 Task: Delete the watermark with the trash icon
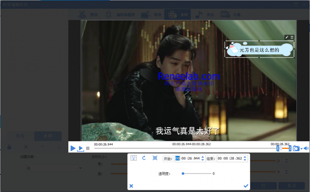click(292, 37)
